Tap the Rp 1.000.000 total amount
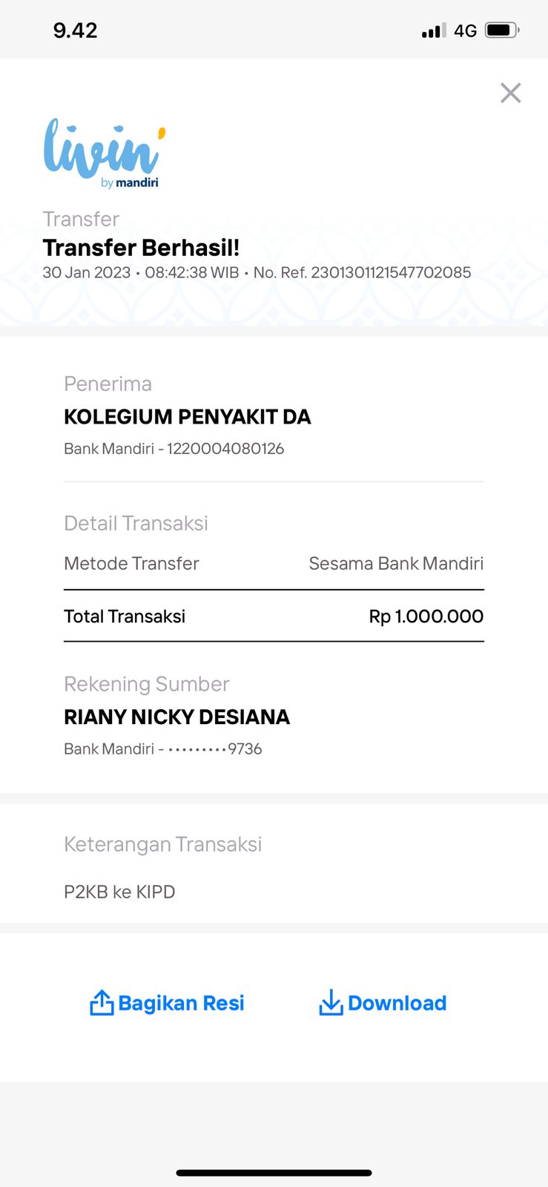This screenshot has width=548, height=1187. point(426,616)
